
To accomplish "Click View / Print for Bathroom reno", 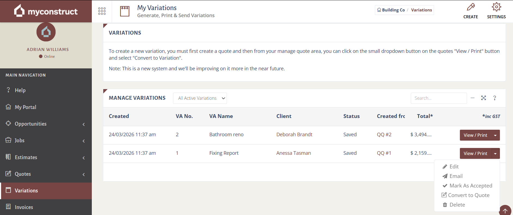I will [475, 135].
